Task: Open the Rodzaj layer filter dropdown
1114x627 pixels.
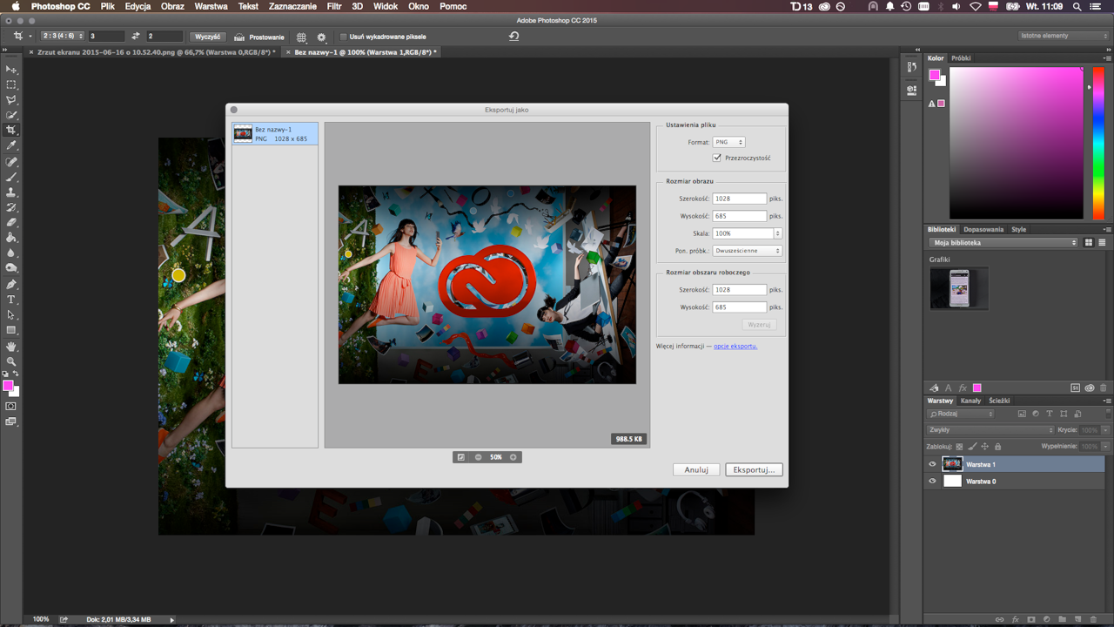Action: 962,414
